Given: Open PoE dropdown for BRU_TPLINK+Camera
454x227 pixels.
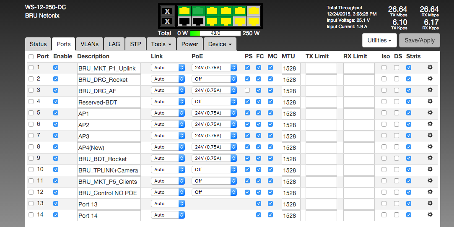Looking at the screenshot, I should click(214, 170).
